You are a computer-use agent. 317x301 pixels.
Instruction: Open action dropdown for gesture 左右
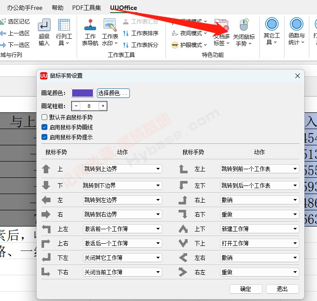point(260,258)
